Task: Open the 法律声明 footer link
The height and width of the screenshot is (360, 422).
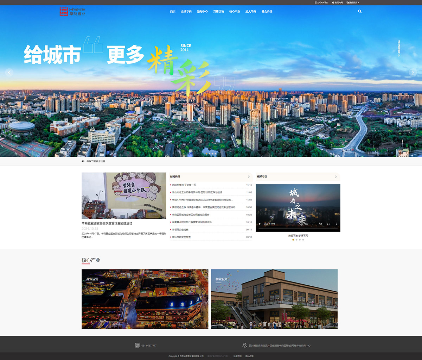Action: point(237,356)
